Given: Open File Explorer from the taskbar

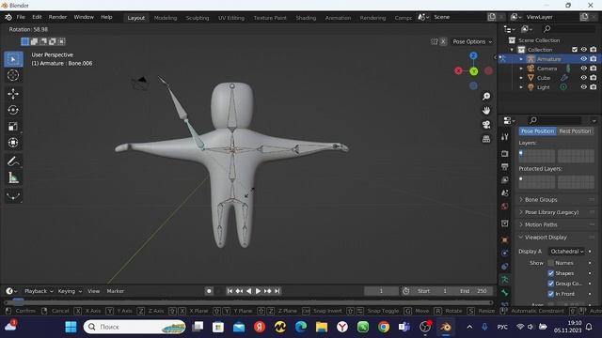Looking at the screenshot, I should coord(322,327).
